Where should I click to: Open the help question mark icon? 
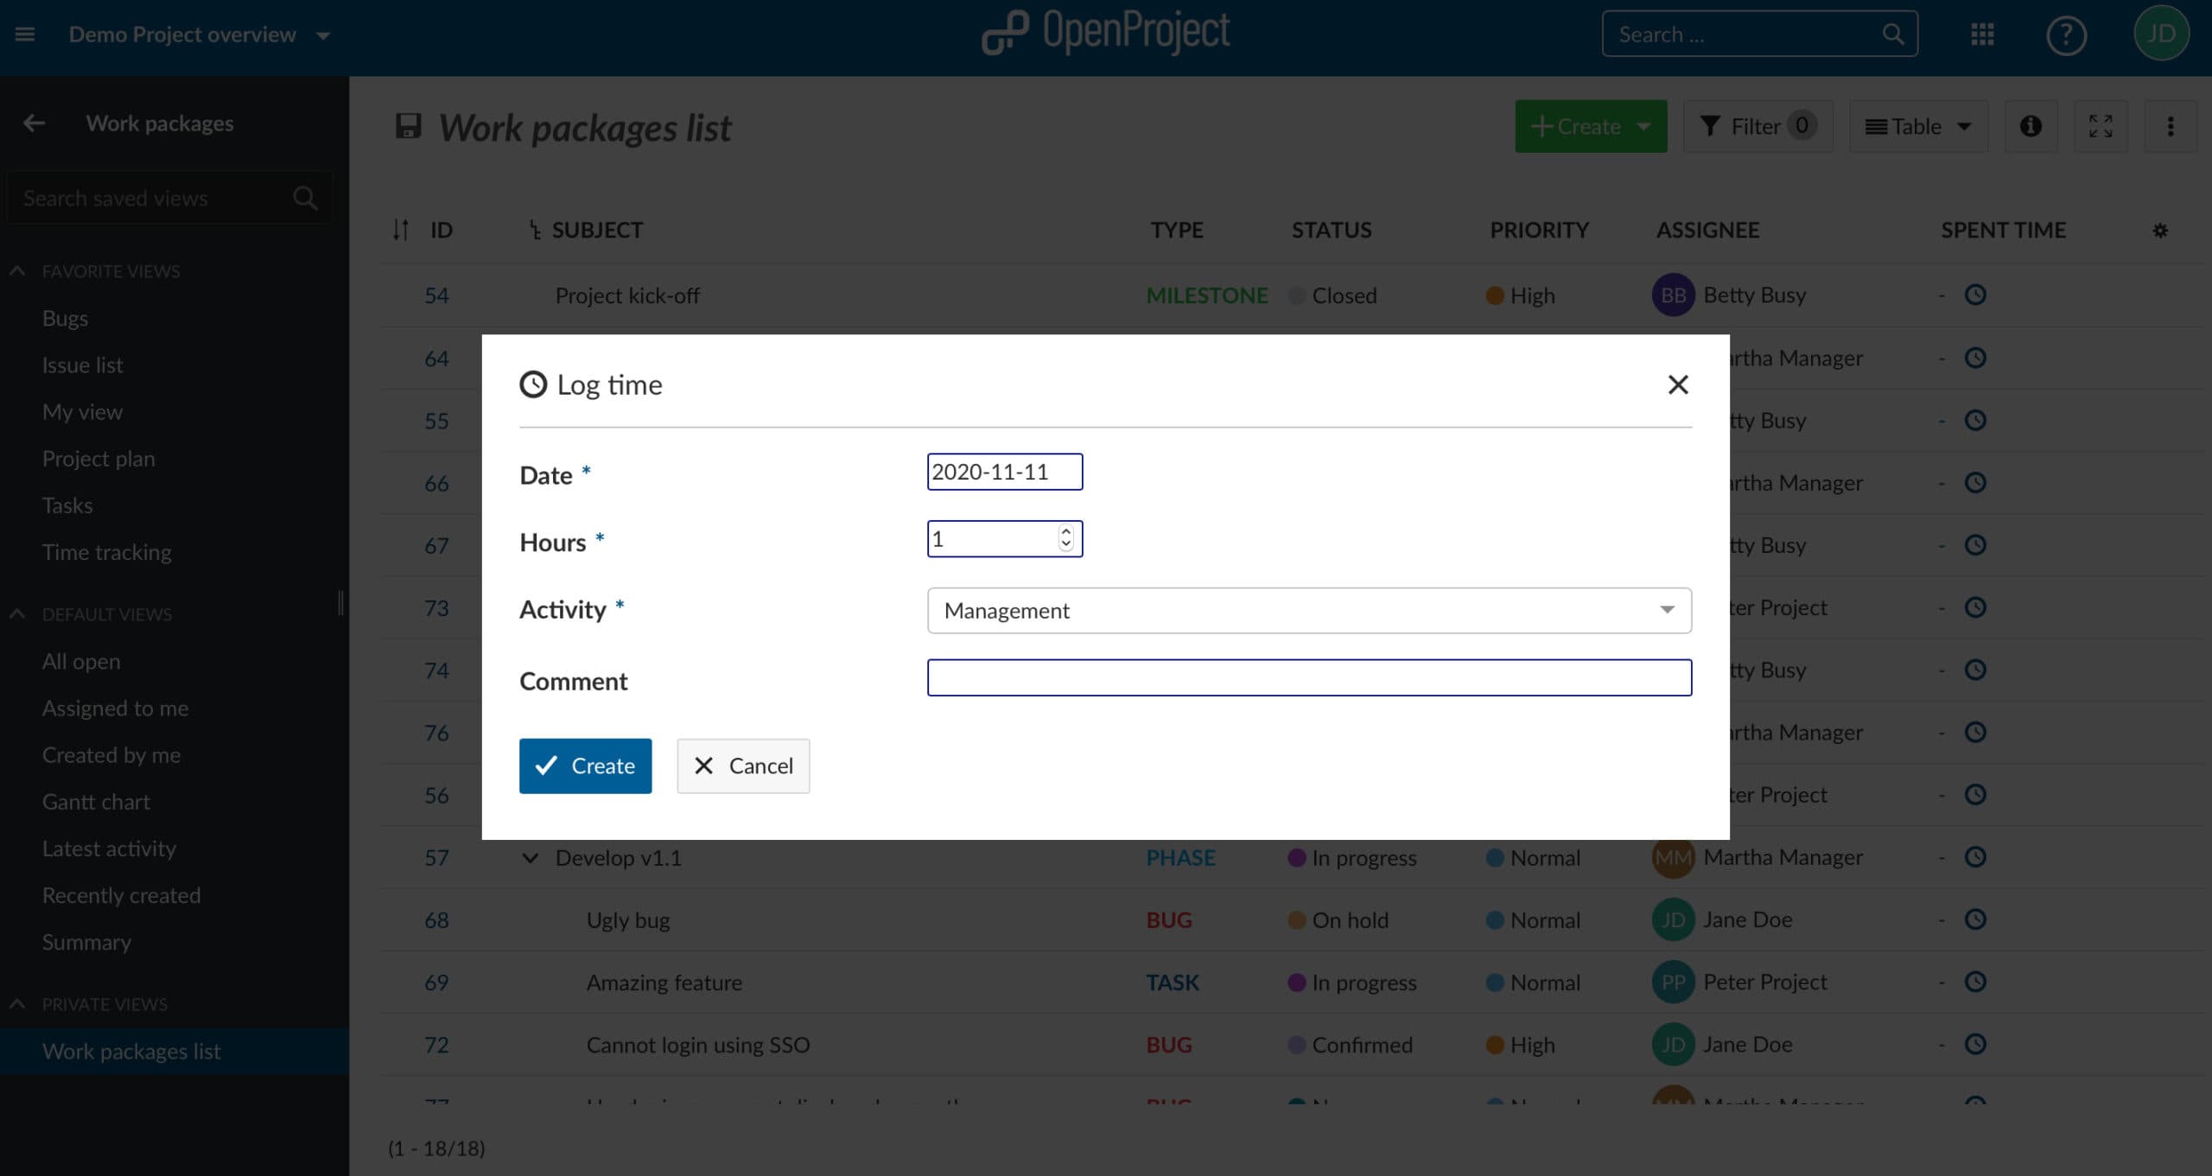(x=2066, y=35)
